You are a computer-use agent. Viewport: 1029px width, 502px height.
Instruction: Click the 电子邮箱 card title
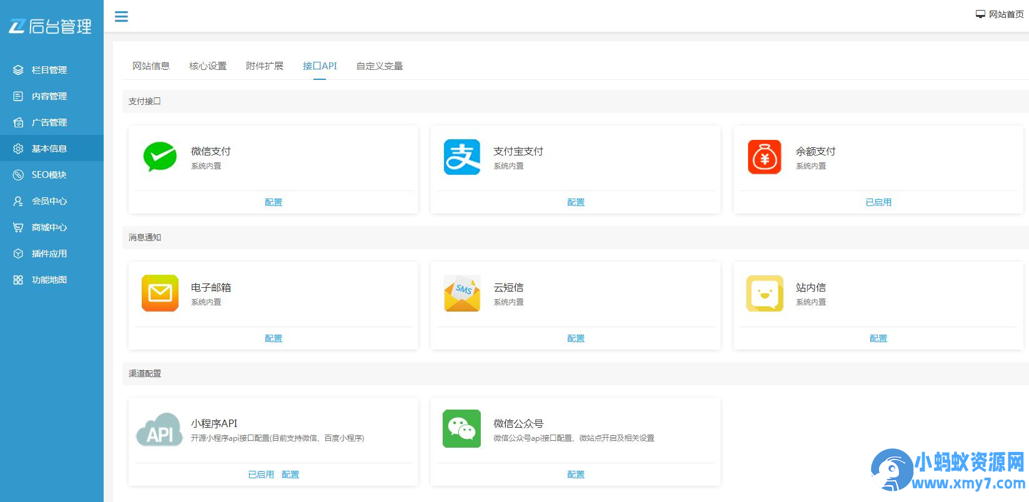pyautogui.click(x=211, y=287)
